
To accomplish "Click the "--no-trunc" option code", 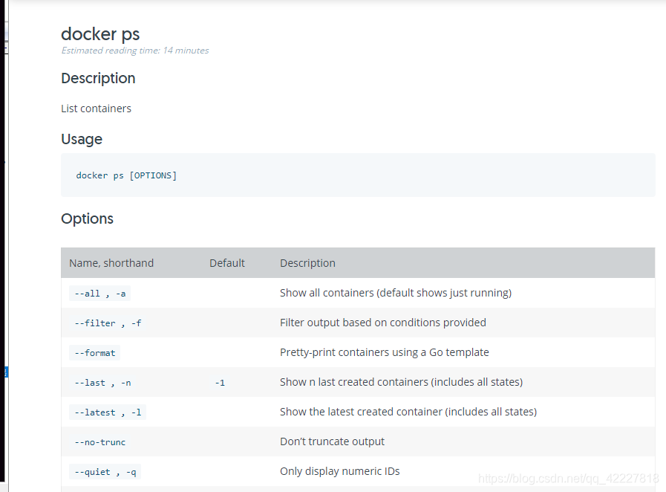I will (x=99, y=442).
